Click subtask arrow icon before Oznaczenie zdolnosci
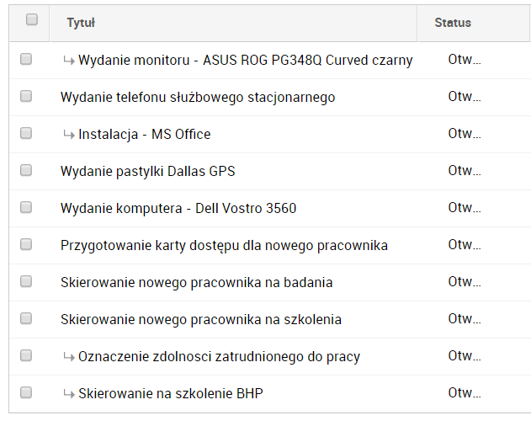This screenshot has width=531, height=421. 68,357
